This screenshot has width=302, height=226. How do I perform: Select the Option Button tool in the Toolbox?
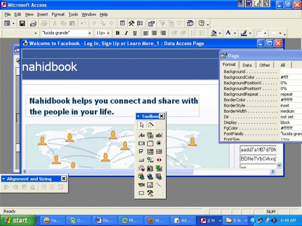tap(159, 143)
